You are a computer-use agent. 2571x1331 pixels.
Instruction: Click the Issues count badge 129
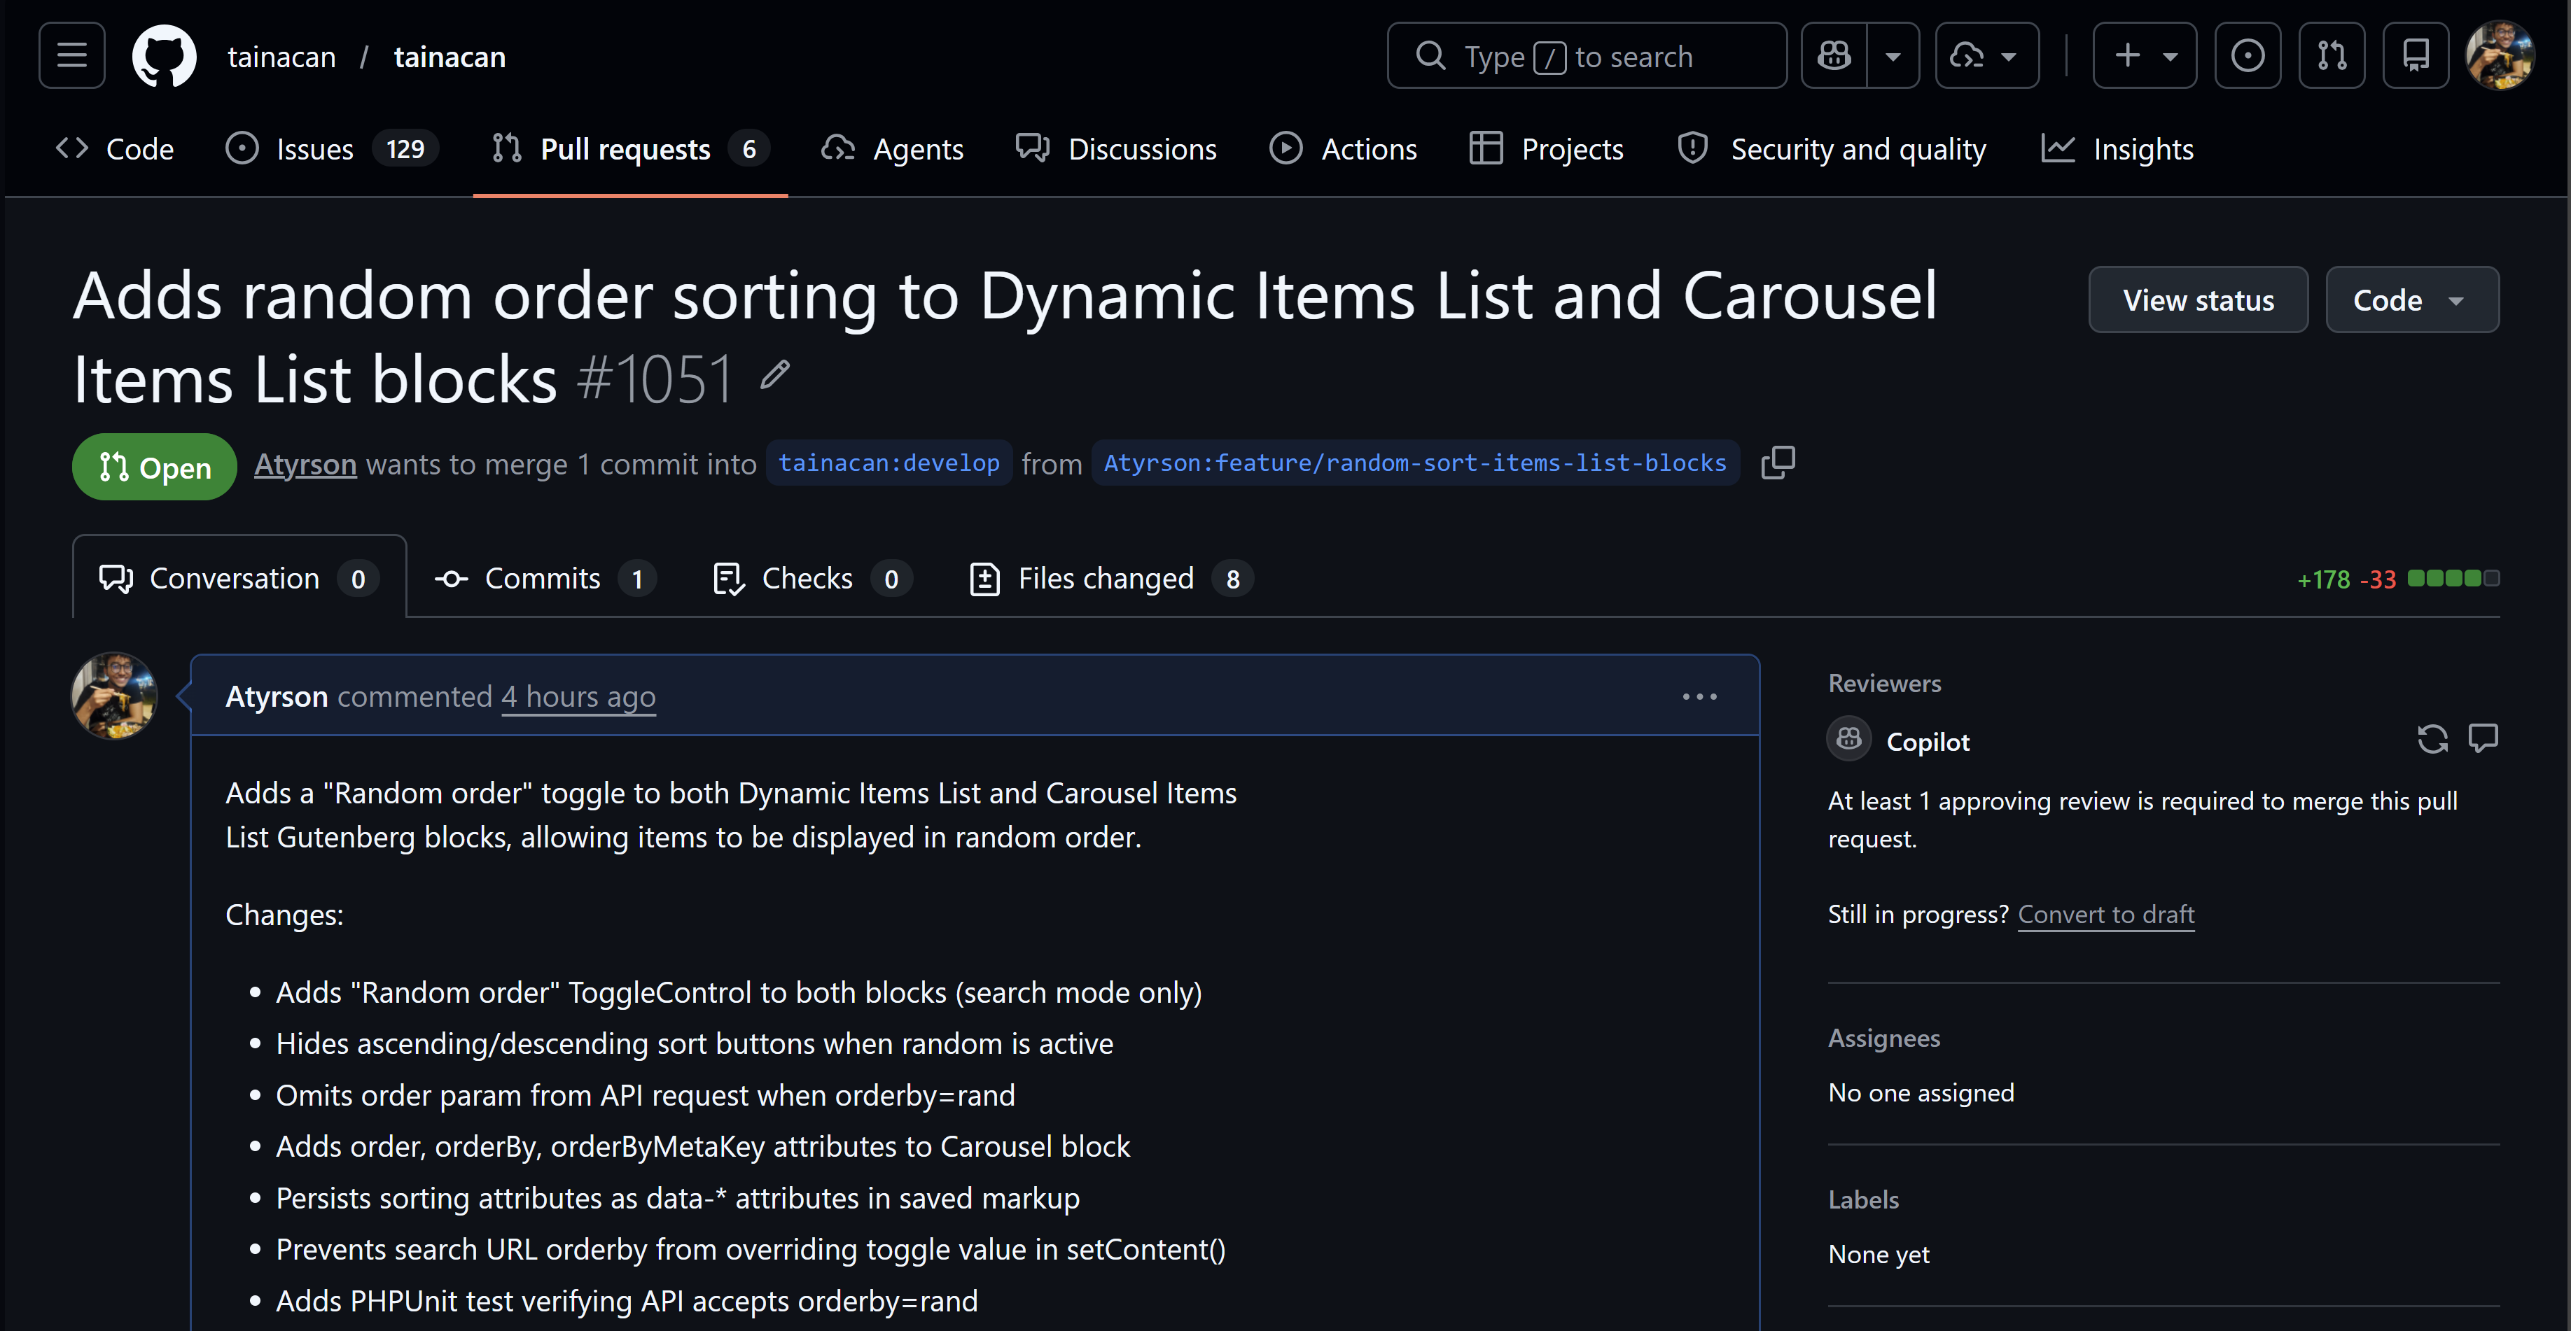pyautogui.click(x=405, y=148)
